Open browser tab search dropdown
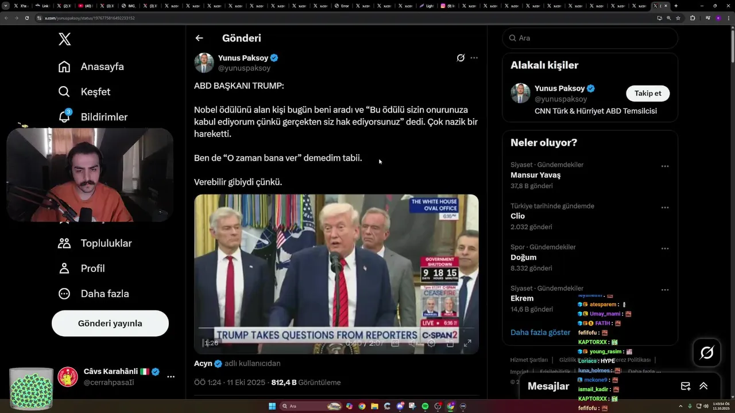The width and height of the screenshot is (735, 413). pyautogui.click(x=6, y=6)
